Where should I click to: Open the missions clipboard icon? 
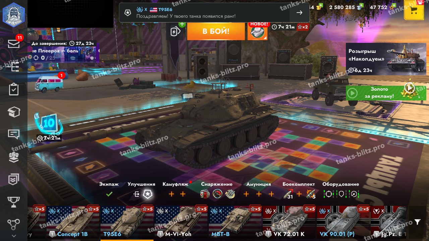pyautogui.click(x=14, y=89)
